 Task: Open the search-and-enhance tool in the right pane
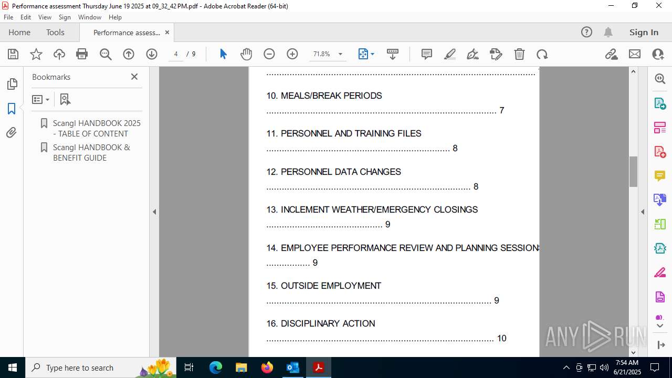pyautogui.click(x=660, y=79)
